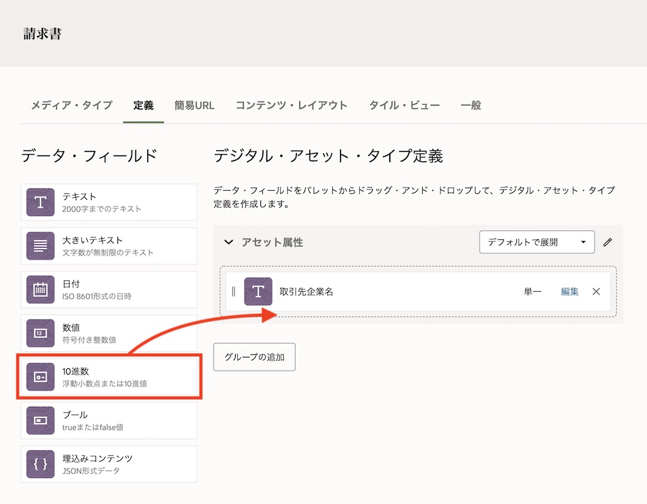647x504 pixels.
Task: Click the テキスト field type icon
Action: point(40,202)
